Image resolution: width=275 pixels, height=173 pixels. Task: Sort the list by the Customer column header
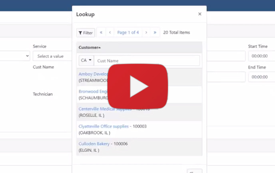pyautogui.click(x=89, y=47)
